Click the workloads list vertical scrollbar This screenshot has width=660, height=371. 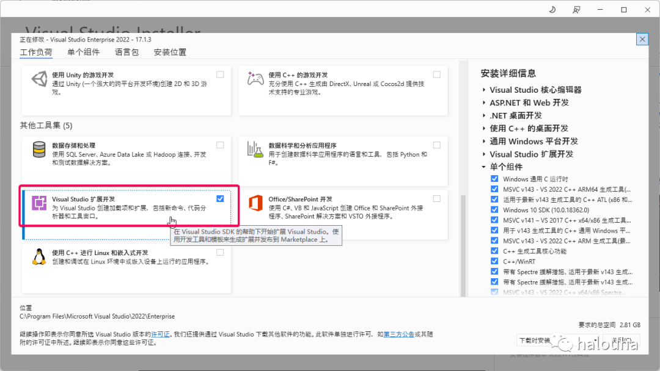coord(463,245)
